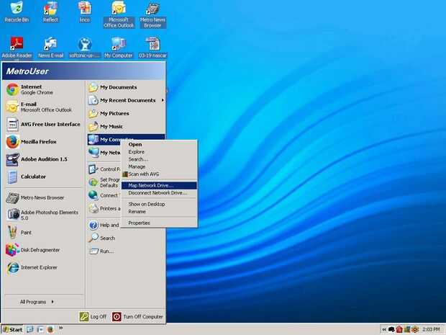Screen dimensions: 446x335
Task: Expand All Programs list
Action: (45, 302)
